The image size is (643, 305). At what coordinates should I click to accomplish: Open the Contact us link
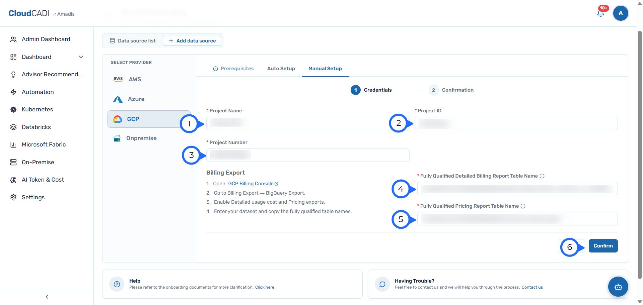click(532, 287)
